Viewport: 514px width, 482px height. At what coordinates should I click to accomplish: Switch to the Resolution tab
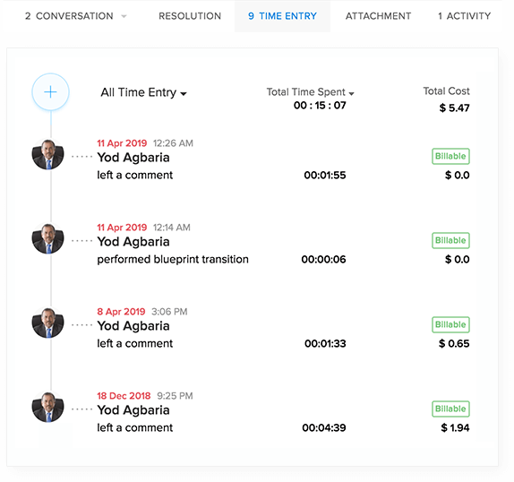click(190, 16)
